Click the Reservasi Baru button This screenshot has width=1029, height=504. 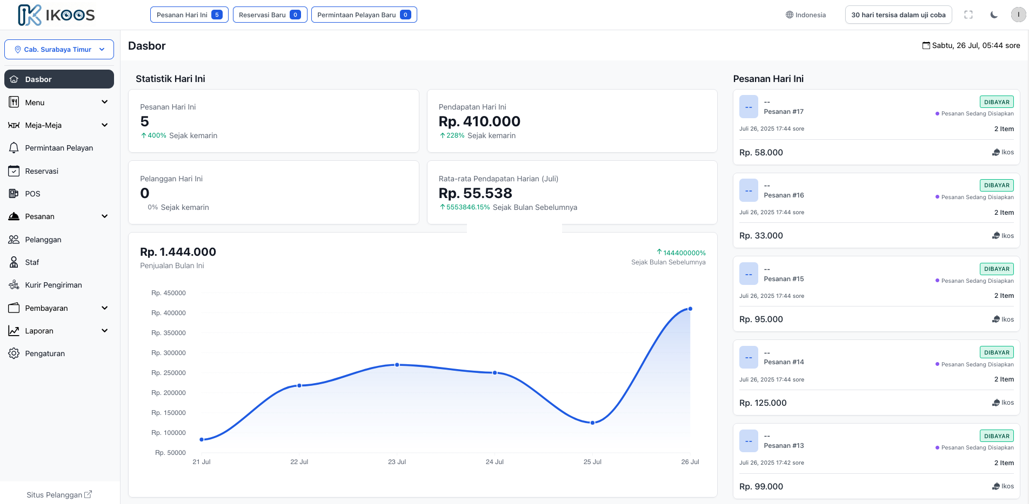(270, 15)
